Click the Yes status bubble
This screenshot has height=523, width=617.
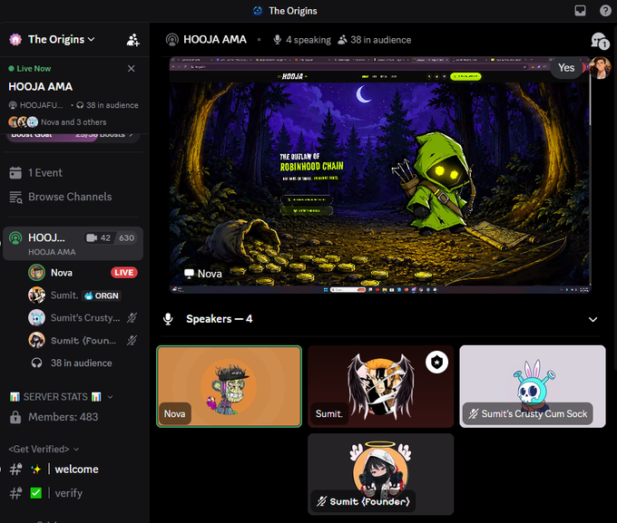pos(566,68)
